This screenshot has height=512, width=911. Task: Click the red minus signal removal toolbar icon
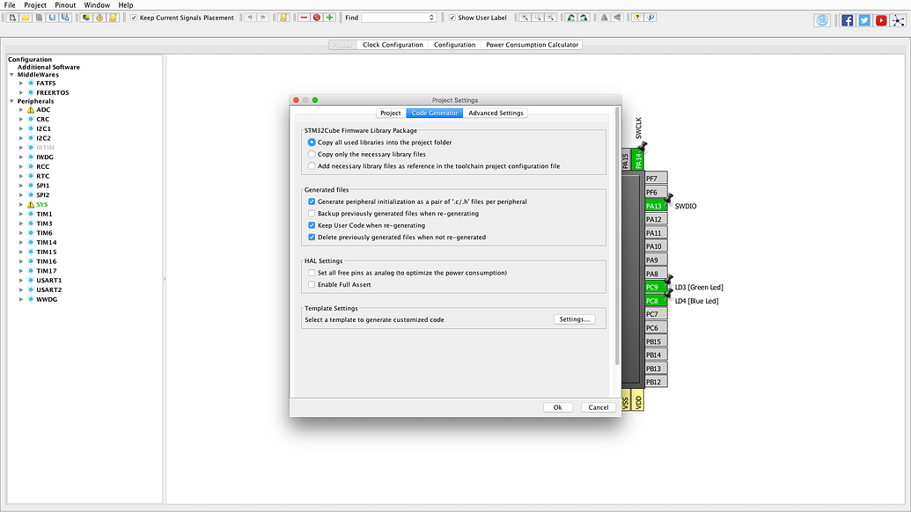click(304, 17)
